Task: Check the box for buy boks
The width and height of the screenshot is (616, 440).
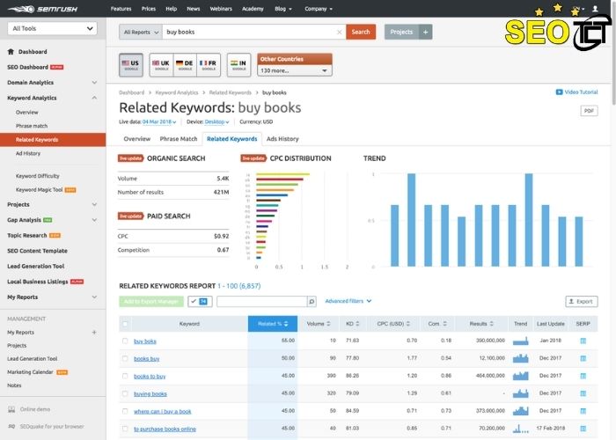Action: [125, 341]
